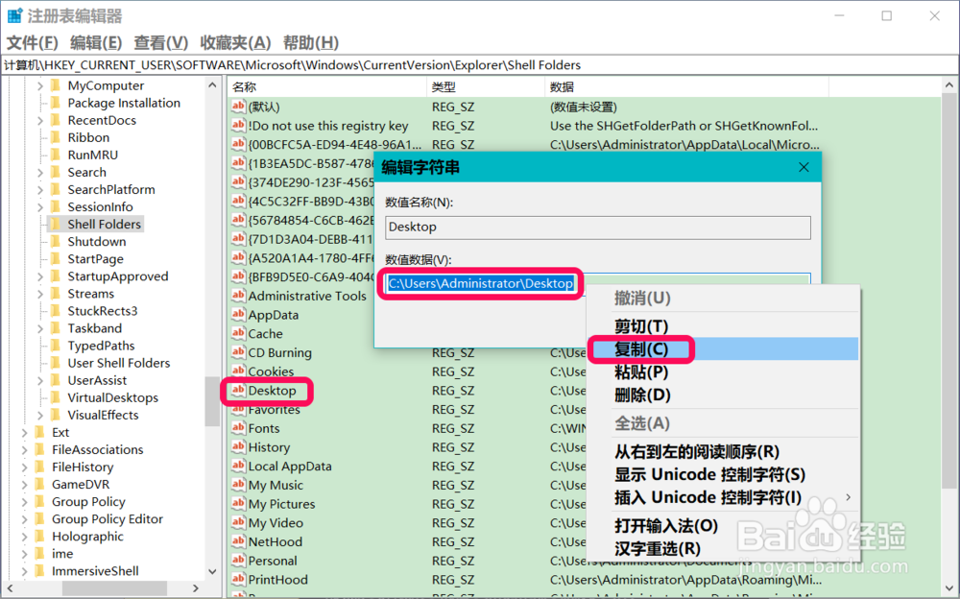
Task: Expand the FileAssociations key
Action: [x=25, y=449]
